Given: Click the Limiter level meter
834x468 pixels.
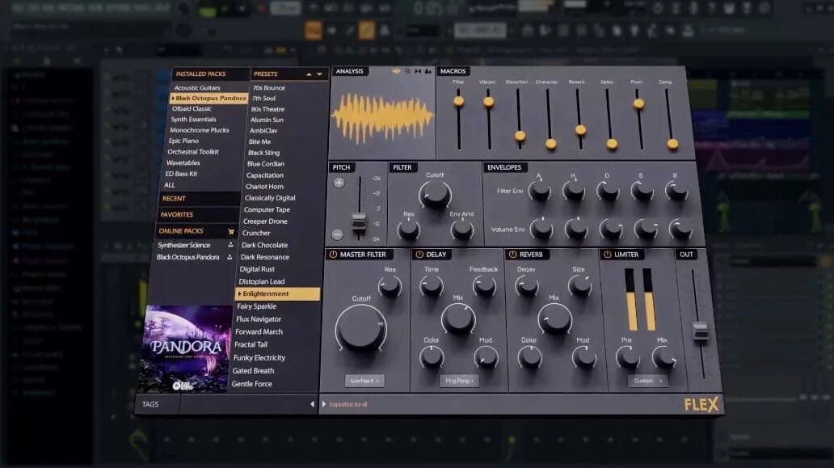Looking at the screenshot, I should (639, 299).
